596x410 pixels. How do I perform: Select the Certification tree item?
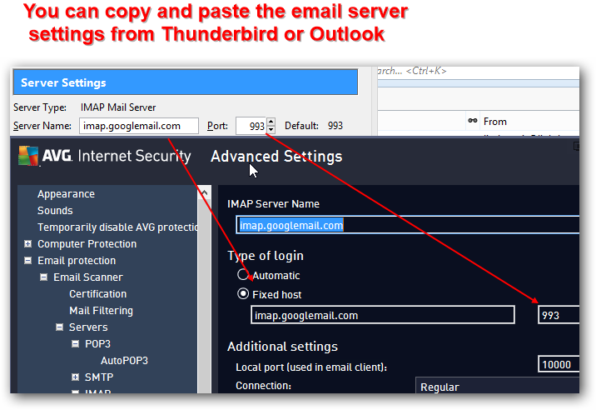(x=97, y=294)
